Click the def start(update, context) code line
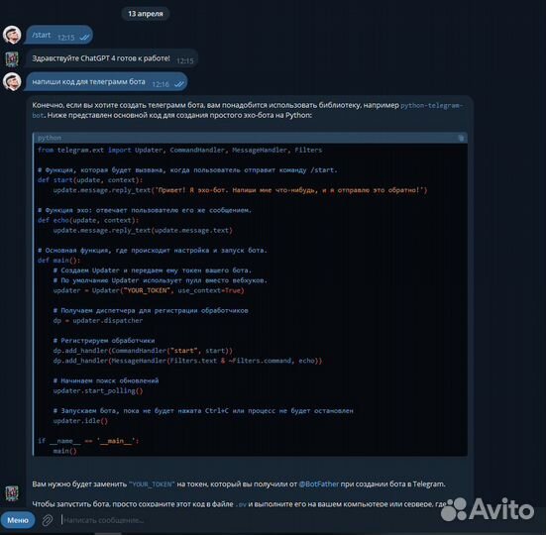 (x=90, y=180)
